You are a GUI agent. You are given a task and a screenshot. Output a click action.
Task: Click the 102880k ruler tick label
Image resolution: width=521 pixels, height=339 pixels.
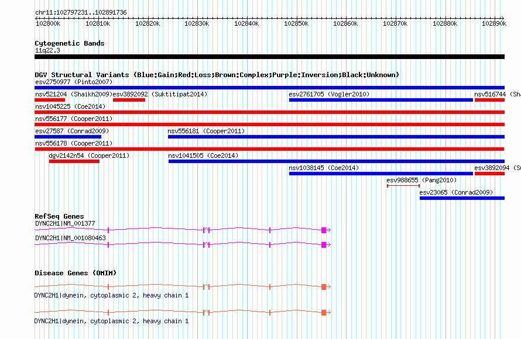point(445,23)
